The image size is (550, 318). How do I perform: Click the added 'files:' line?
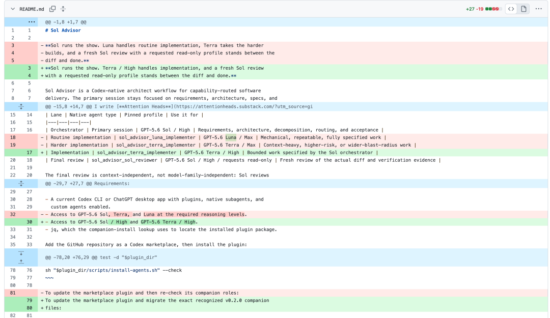pyautogui.click(x=53, y=308)
